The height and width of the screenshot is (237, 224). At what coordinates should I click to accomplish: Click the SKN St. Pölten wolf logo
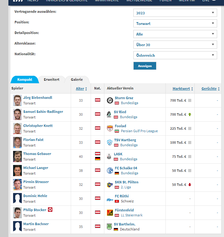pyautogui.click(x=110, y=185)
